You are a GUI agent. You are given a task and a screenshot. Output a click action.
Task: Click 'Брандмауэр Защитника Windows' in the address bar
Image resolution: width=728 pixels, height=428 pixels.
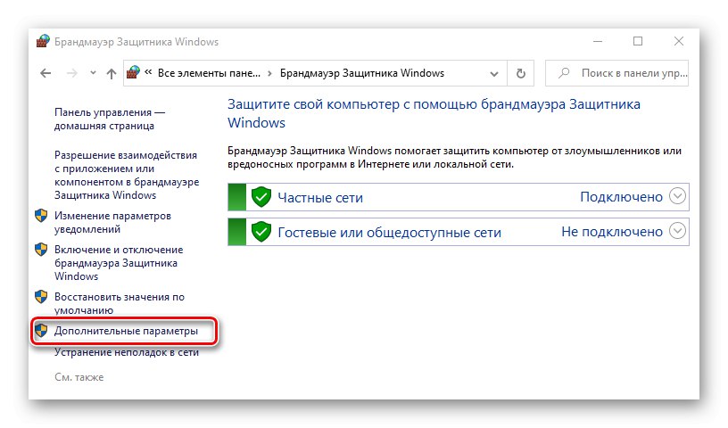tap(361, 73)
